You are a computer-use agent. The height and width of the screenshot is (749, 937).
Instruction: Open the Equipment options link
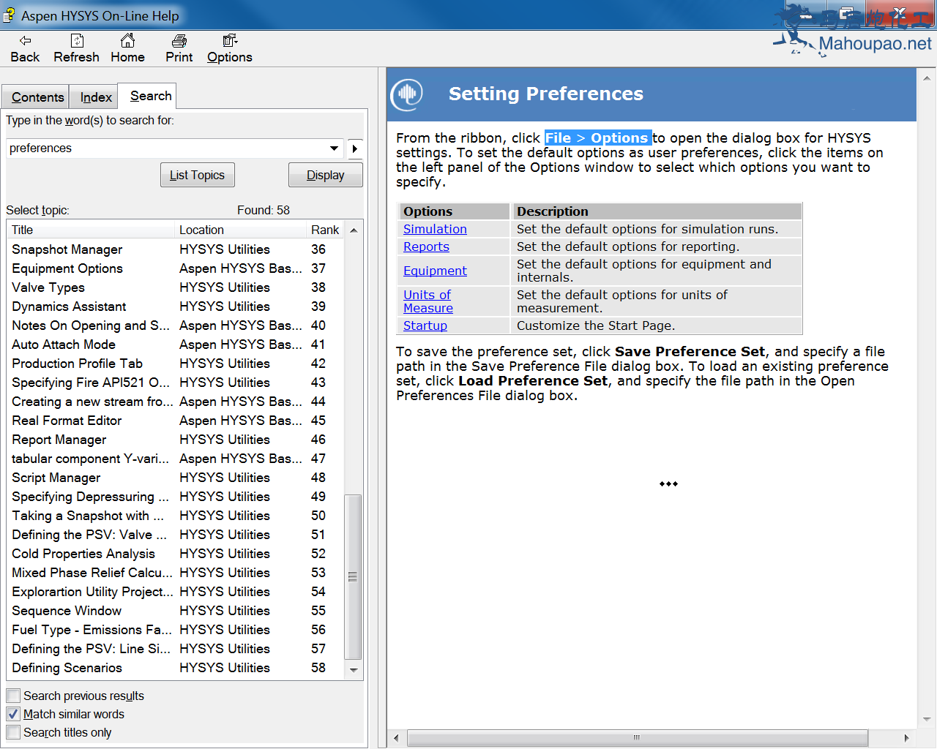point(435,271)
